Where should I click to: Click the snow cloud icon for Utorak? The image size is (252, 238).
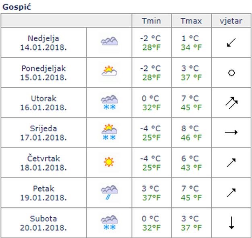click(109, 102)
